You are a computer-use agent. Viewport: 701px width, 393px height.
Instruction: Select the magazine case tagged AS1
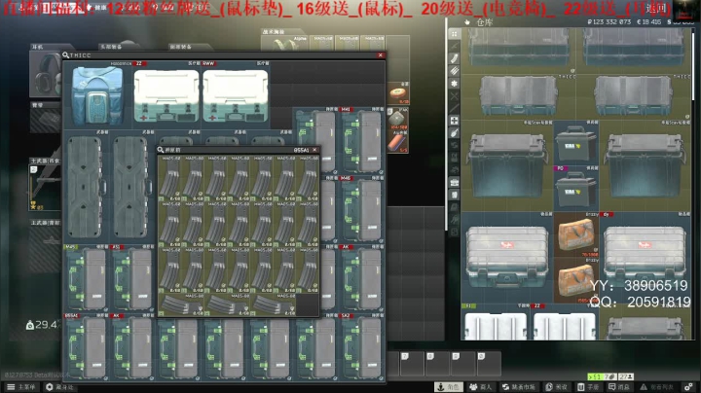pyautogui.click(x=132, y=278)
